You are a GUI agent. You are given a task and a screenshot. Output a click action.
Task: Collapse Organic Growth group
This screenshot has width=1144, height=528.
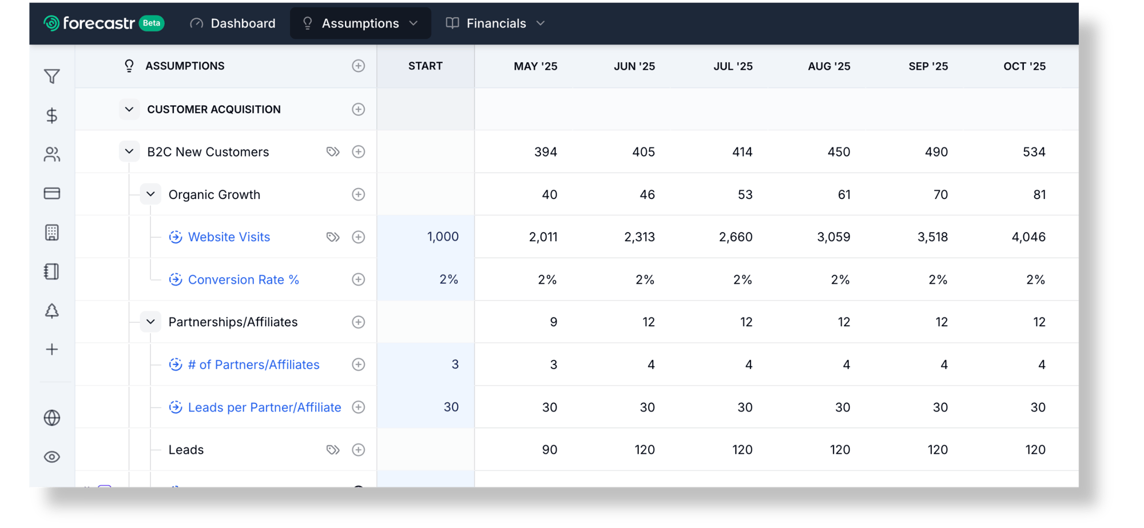tap(150, 194)
